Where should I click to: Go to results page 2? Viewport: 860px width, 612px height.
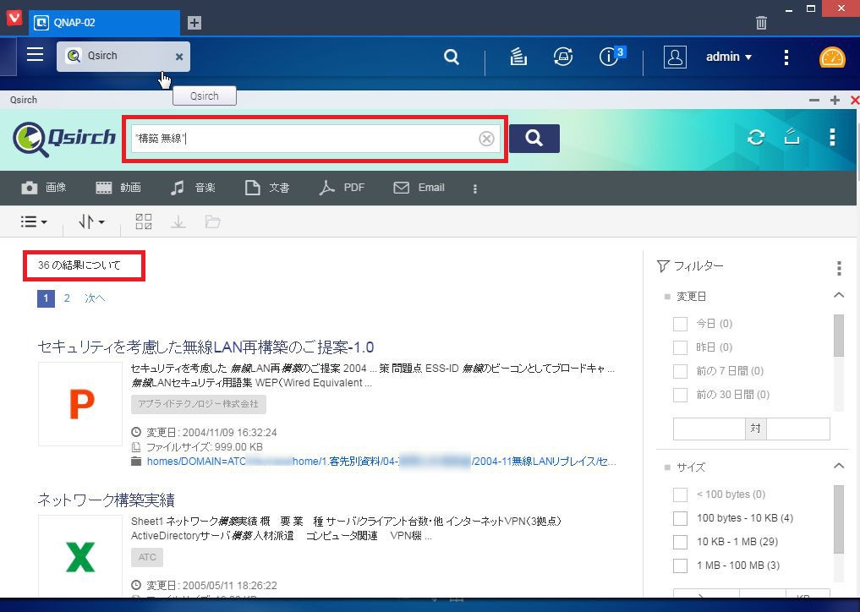coord(67,298)
